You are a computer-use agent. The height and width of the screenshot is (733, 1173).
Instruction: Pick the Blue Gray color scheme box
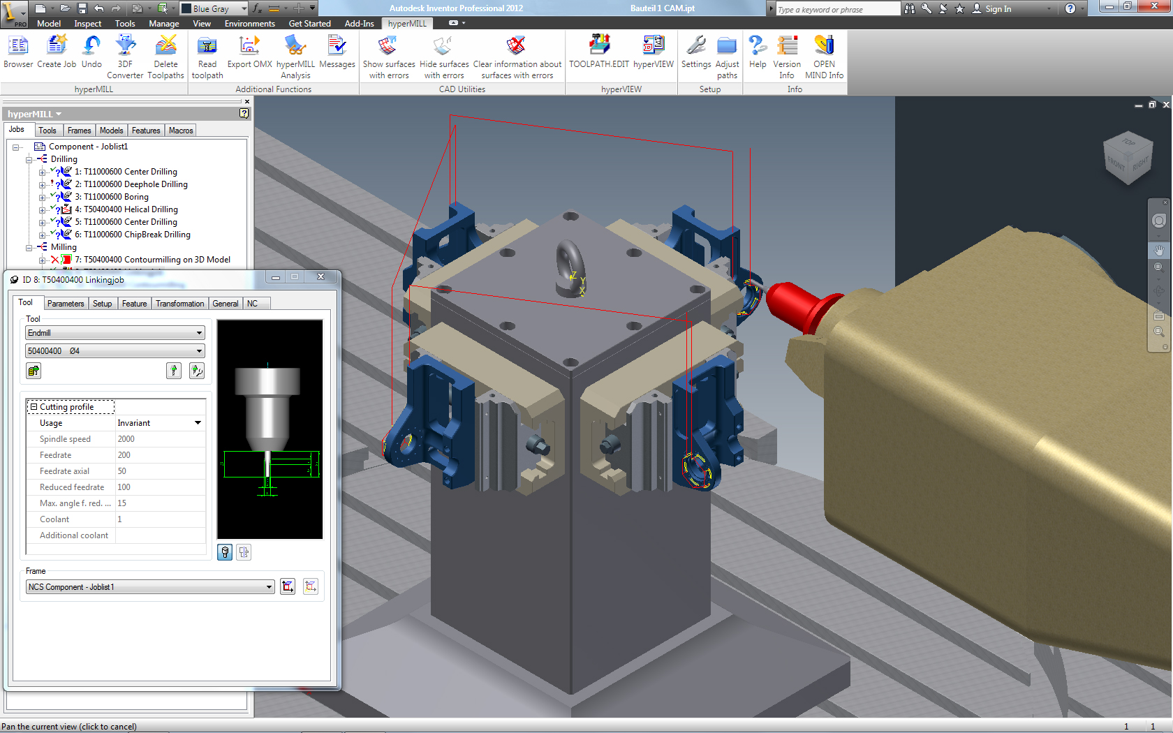point(214,8)
